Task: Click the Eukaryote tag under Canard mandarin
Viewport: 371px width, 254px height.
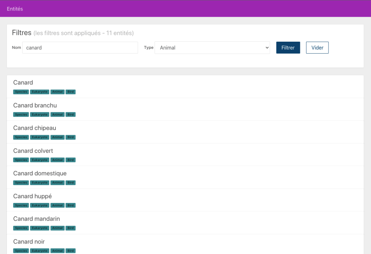Action: [40, 228]
